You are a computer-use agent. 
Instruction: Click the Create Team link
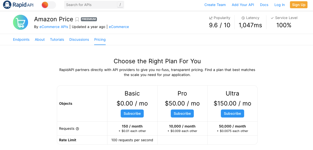point(215,4)
